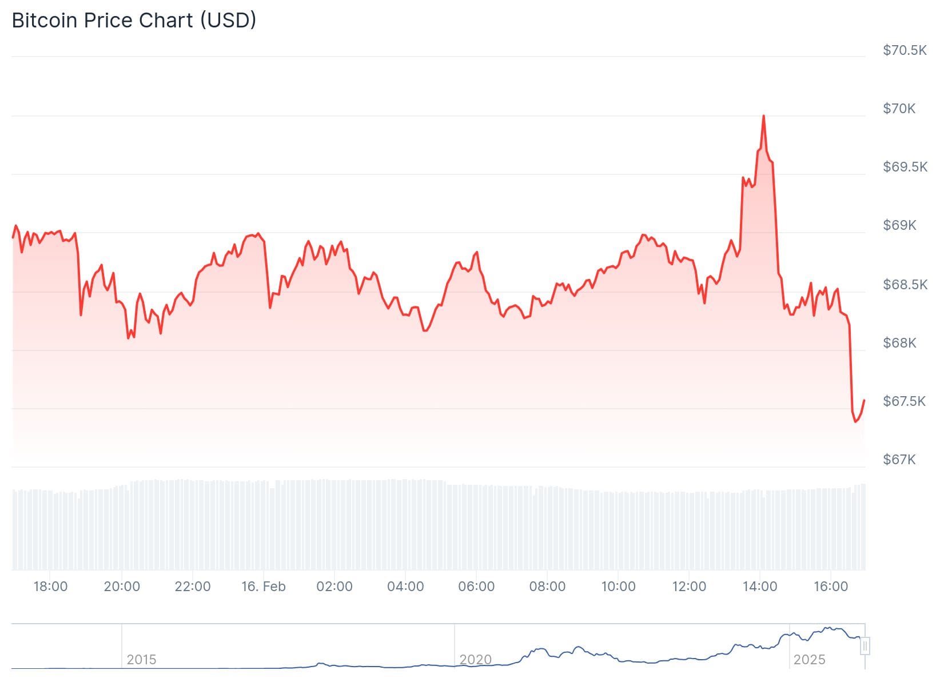This screenshot has height=686, width=940.
Task: Click the 06:00 time axis label
Action: tap(476, 587)
